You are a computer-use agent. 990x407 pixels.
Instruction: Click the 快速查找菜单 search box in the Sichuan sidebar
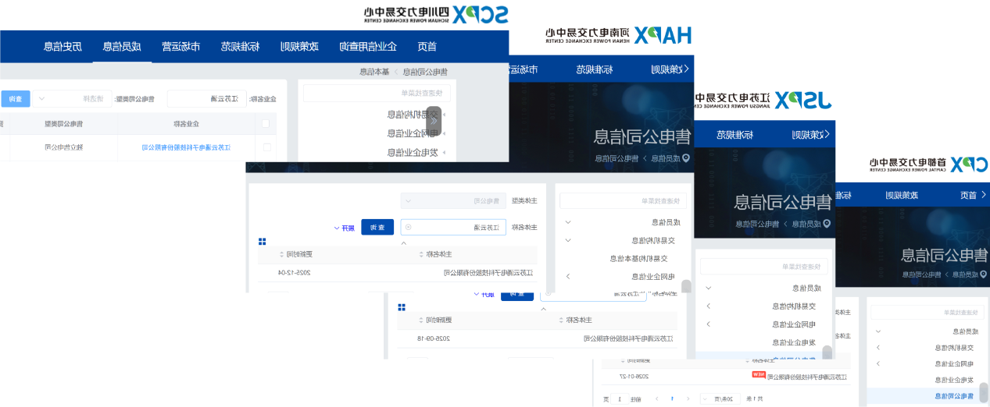pos(377,93)
